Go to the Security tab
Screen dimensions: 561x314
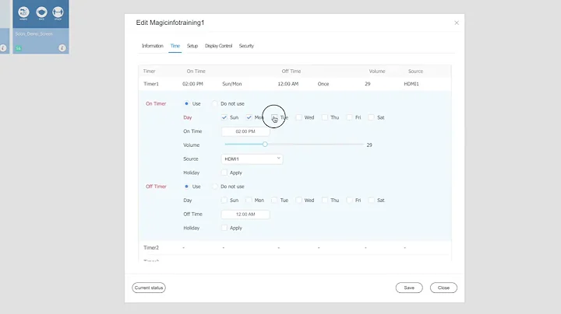click(x=246, y=46)
